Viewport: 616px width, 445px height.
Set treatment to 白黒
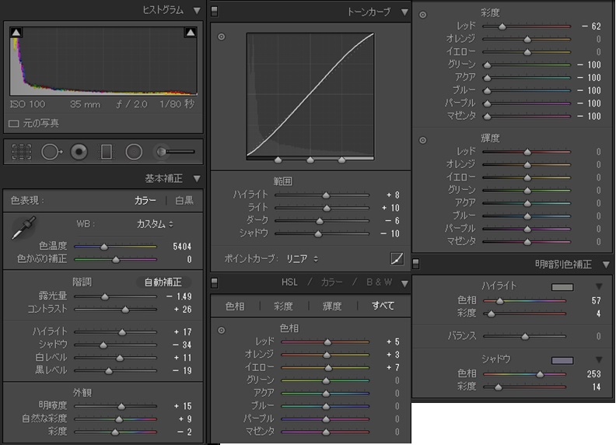[x=184, y=201]
